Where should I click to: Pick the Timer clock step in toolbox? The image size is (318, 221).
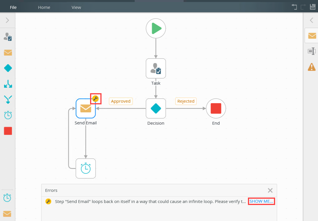click(x=8, y=115)
